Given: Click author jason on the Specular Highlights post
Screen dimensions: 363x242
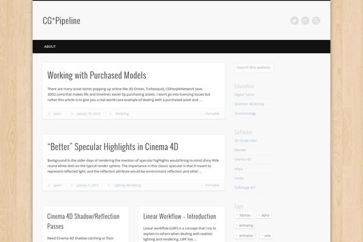Looking at the screenshot, I should pos(57,185).
